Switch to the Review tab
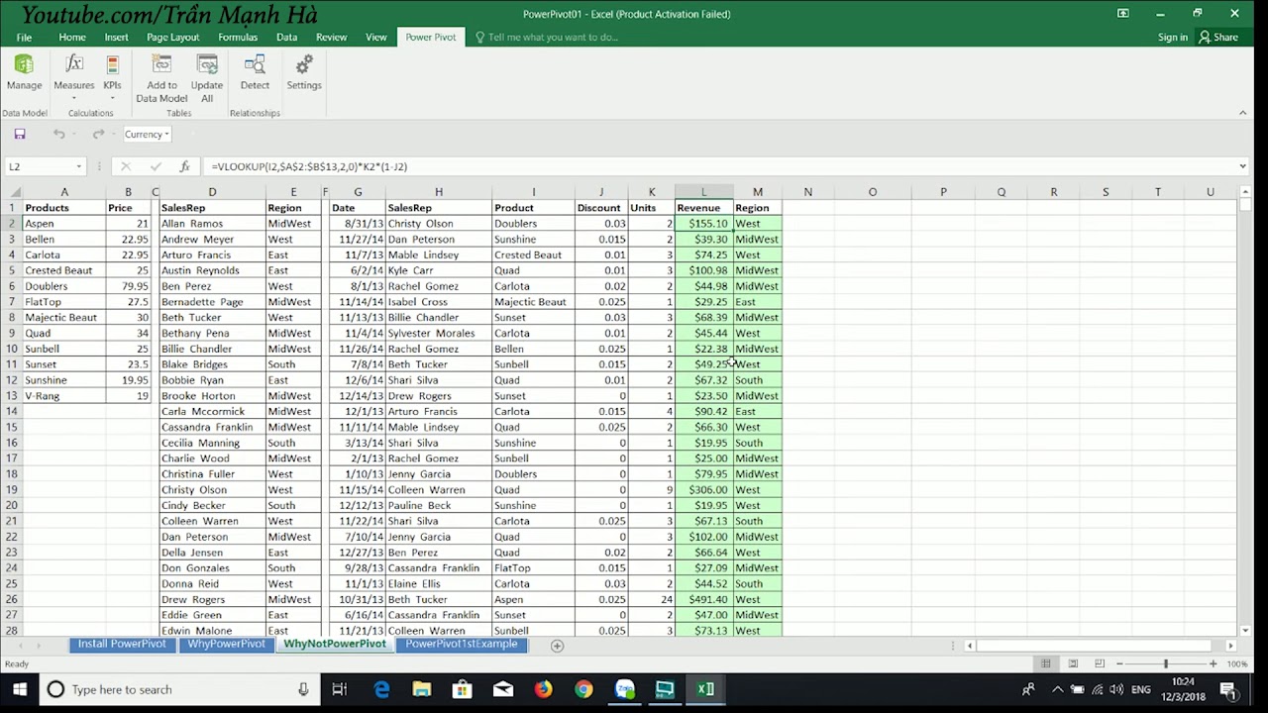1268x713 pixels. [x=332, y=37]
